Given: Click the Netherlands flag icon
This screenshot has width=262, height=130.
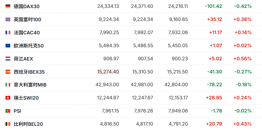Looking at the screenshot, I should coord(8,59).
